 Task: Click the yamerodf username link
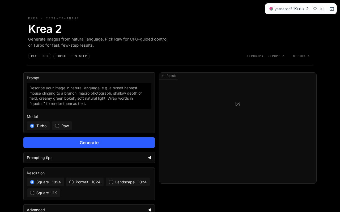tap(283, 9)
